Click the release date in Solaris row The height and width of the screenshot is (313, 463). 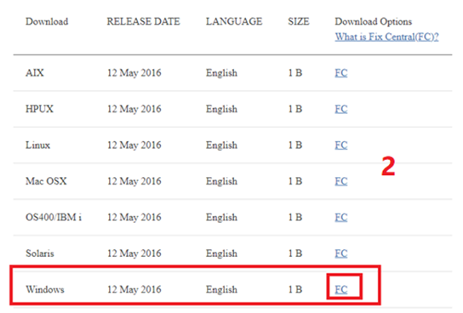(134, 253)
